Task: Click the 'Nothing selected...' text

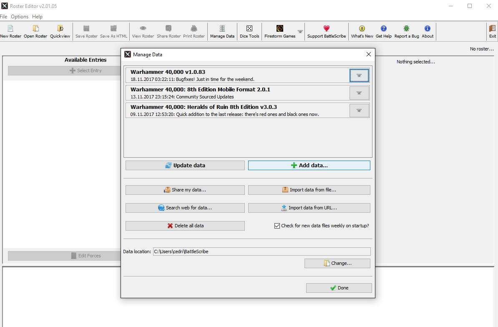Action: [416, 62]
